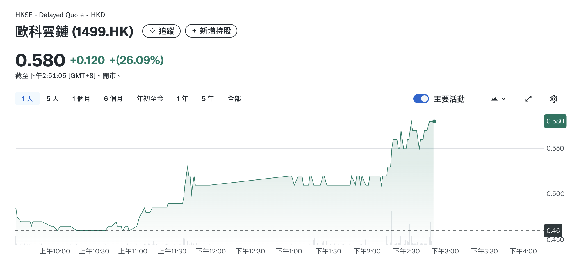Image resolution: width=579 pixels, height=263 pixels.
Task: Click the 0.580 price label tag
Action: click(555, 121)
